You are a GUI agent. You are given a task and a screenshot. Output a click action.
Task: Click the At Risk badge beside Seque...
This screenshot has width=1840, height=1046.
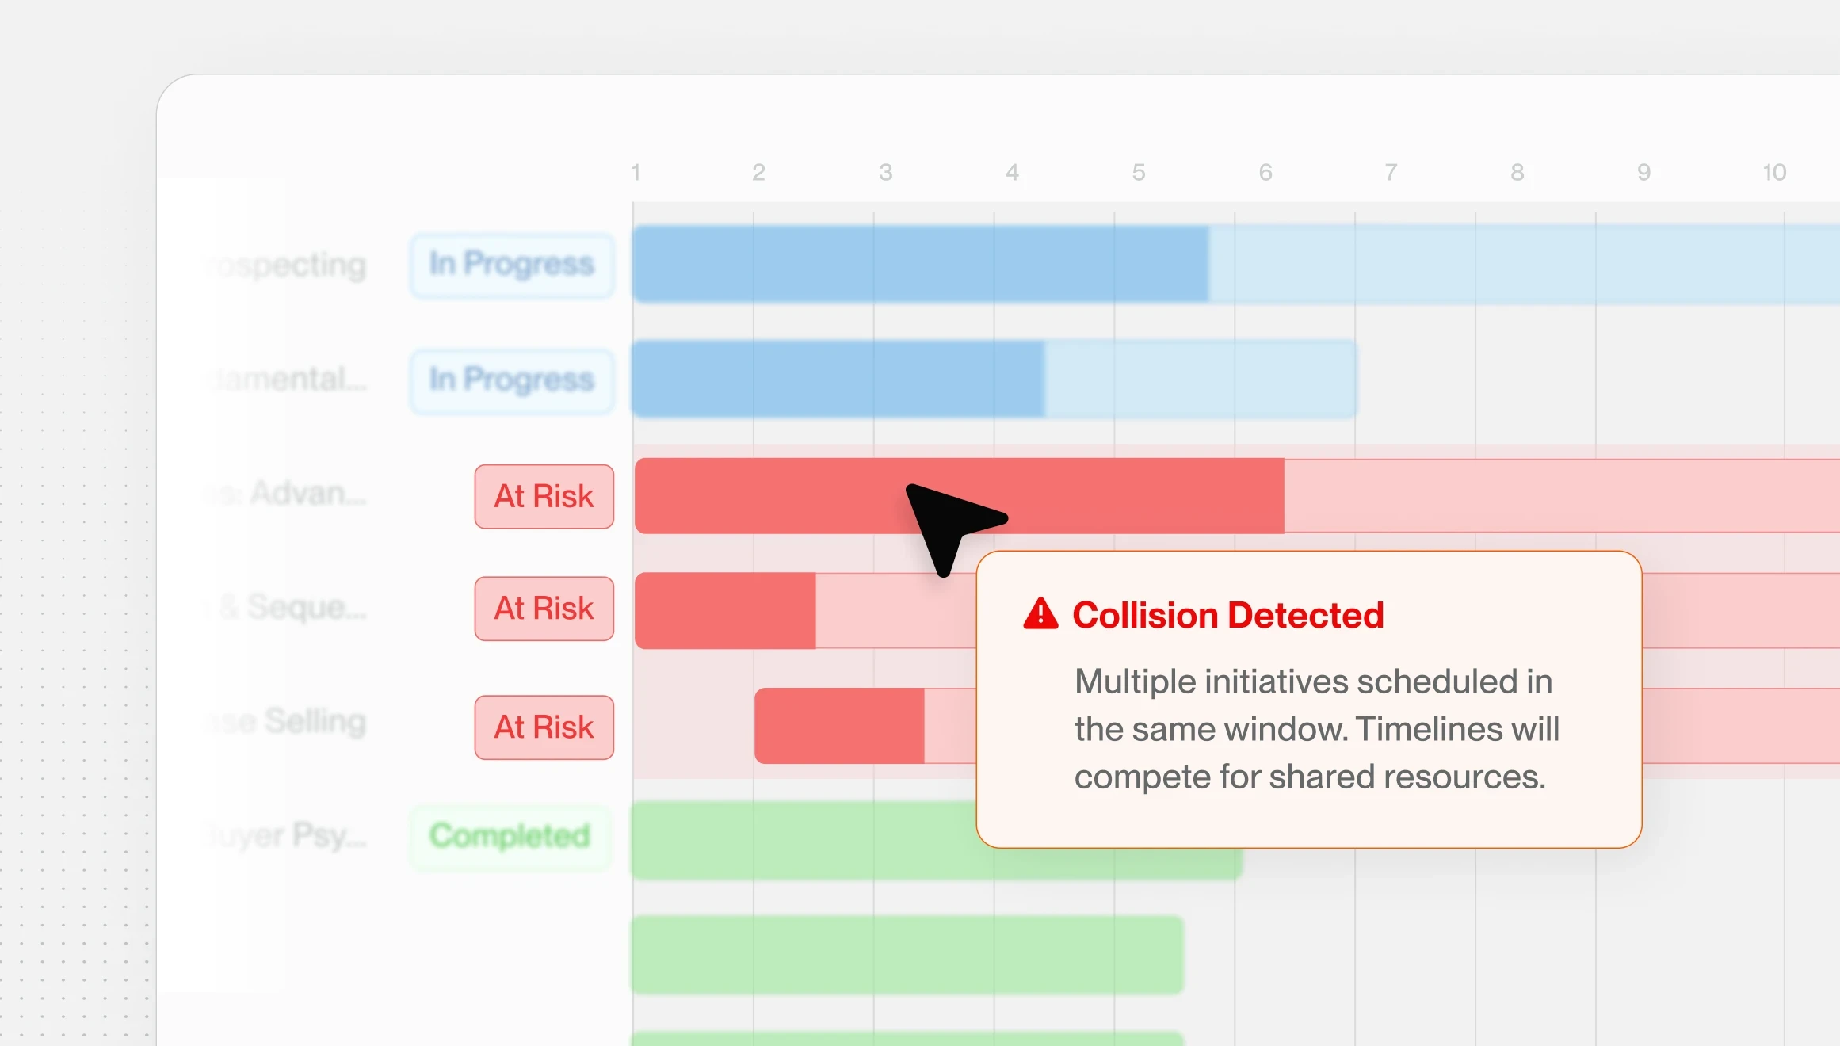[544, 609]
